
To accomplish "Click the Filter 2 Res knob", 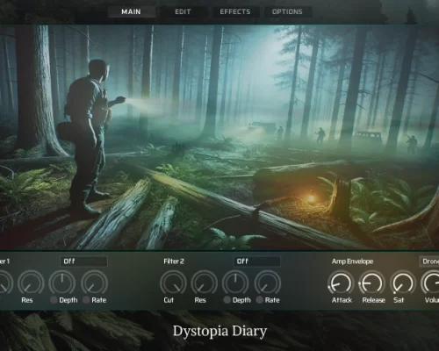I will [205, 283].
